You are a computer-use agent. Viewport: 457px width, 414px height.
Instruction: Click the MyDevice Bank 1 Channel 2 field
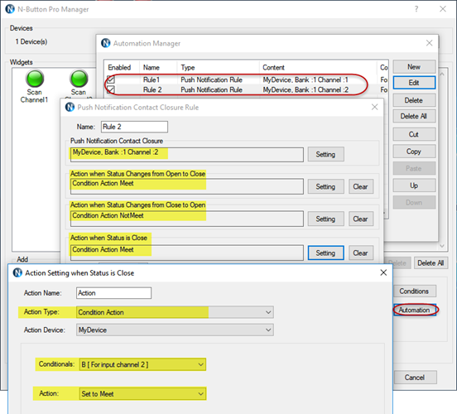pos(186,155)
